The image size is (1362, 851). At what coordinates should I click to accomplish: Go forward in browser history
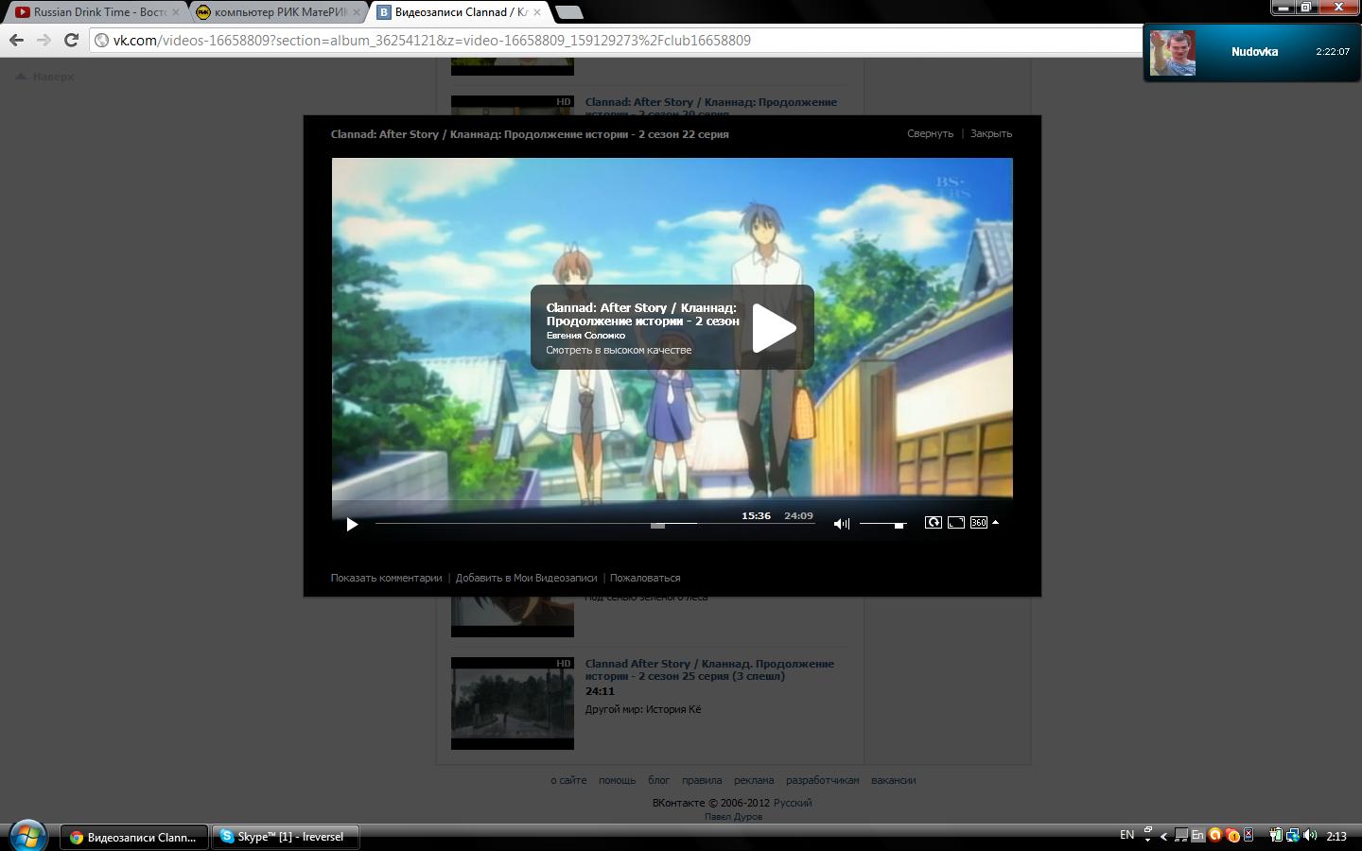(x=44, y=40)
